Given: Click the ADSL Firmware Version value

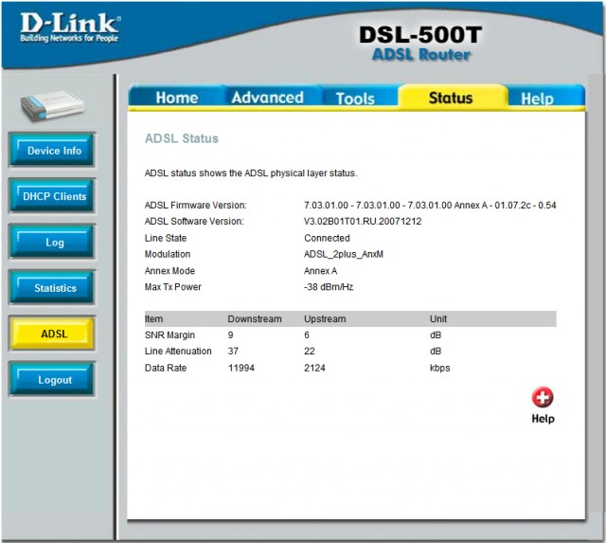Looking at the screenshot, I should (430, 205).
